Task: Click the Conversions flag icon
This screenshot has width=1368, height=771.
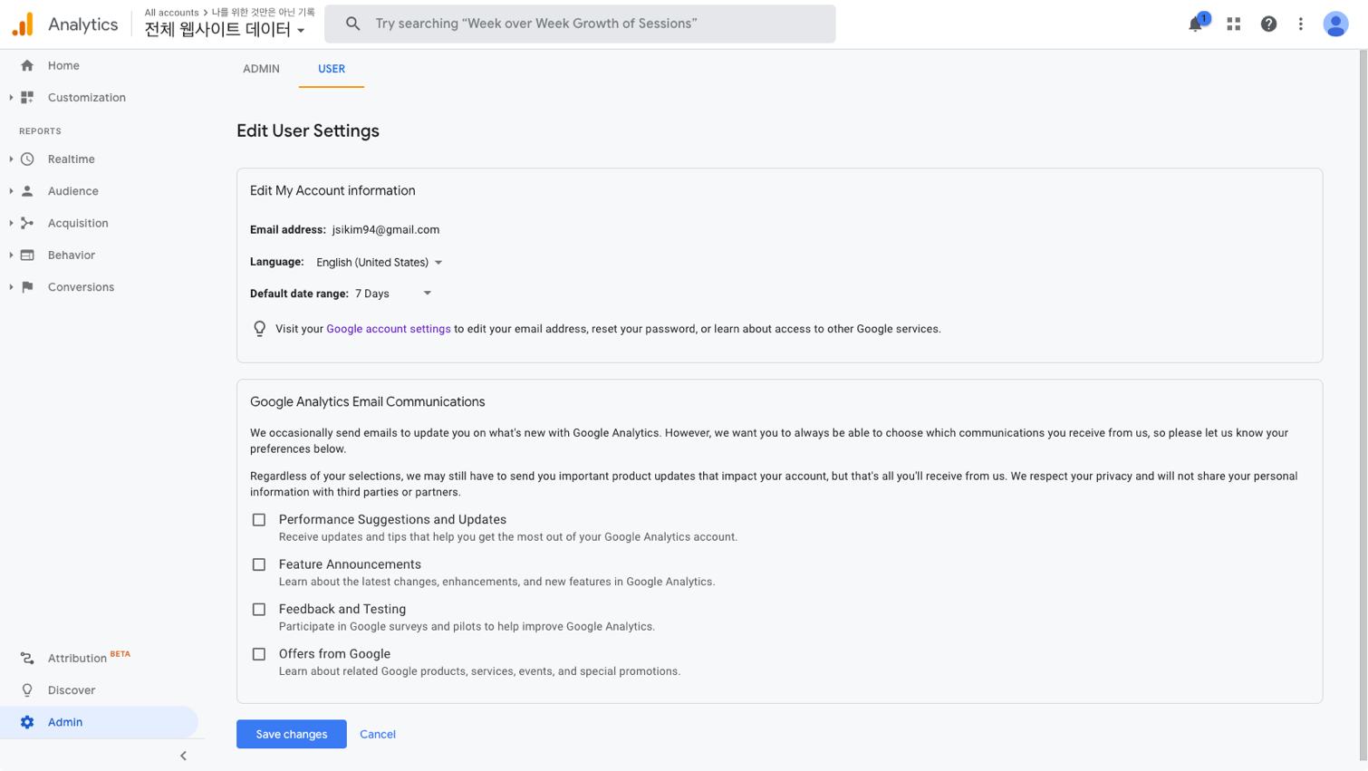Action: (x=27, y=287)
